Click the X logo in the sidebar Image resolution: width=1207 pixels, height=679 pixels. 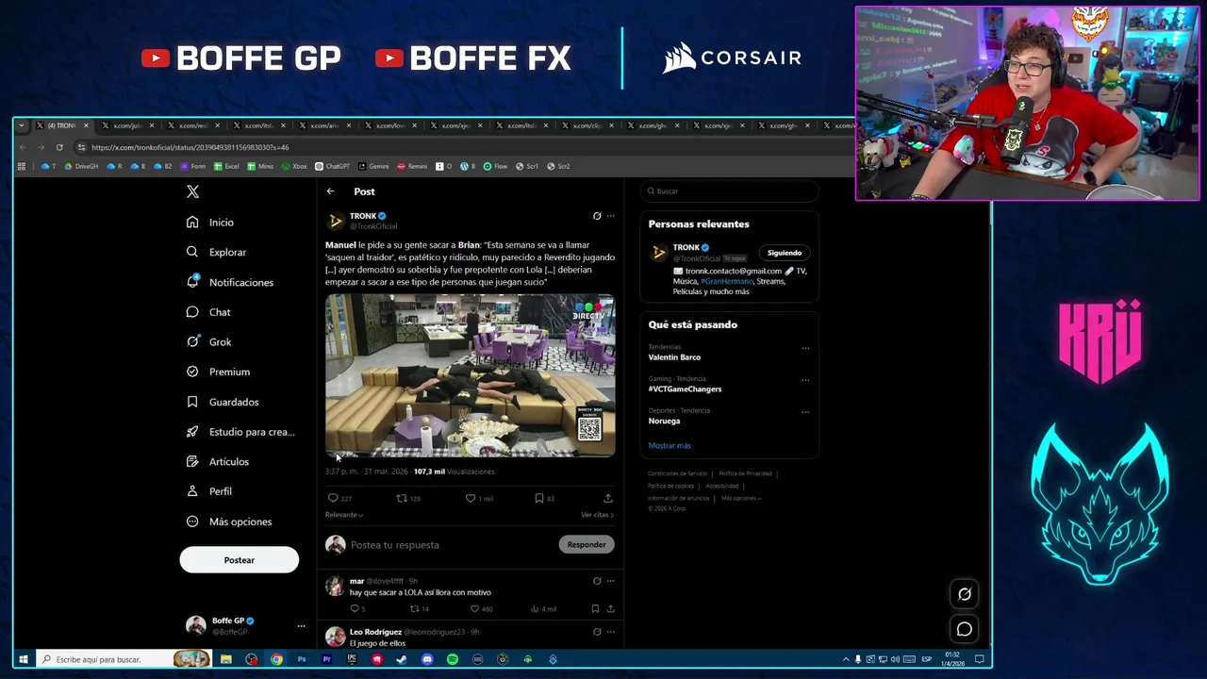192,191
